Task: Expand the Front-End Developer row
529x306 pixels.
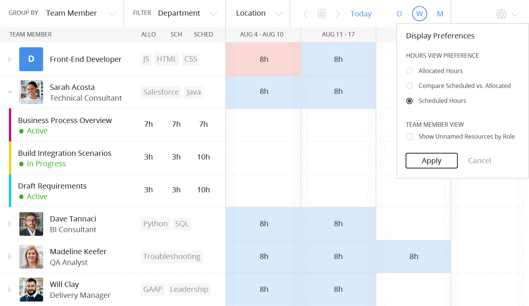Action: [10, 59]
